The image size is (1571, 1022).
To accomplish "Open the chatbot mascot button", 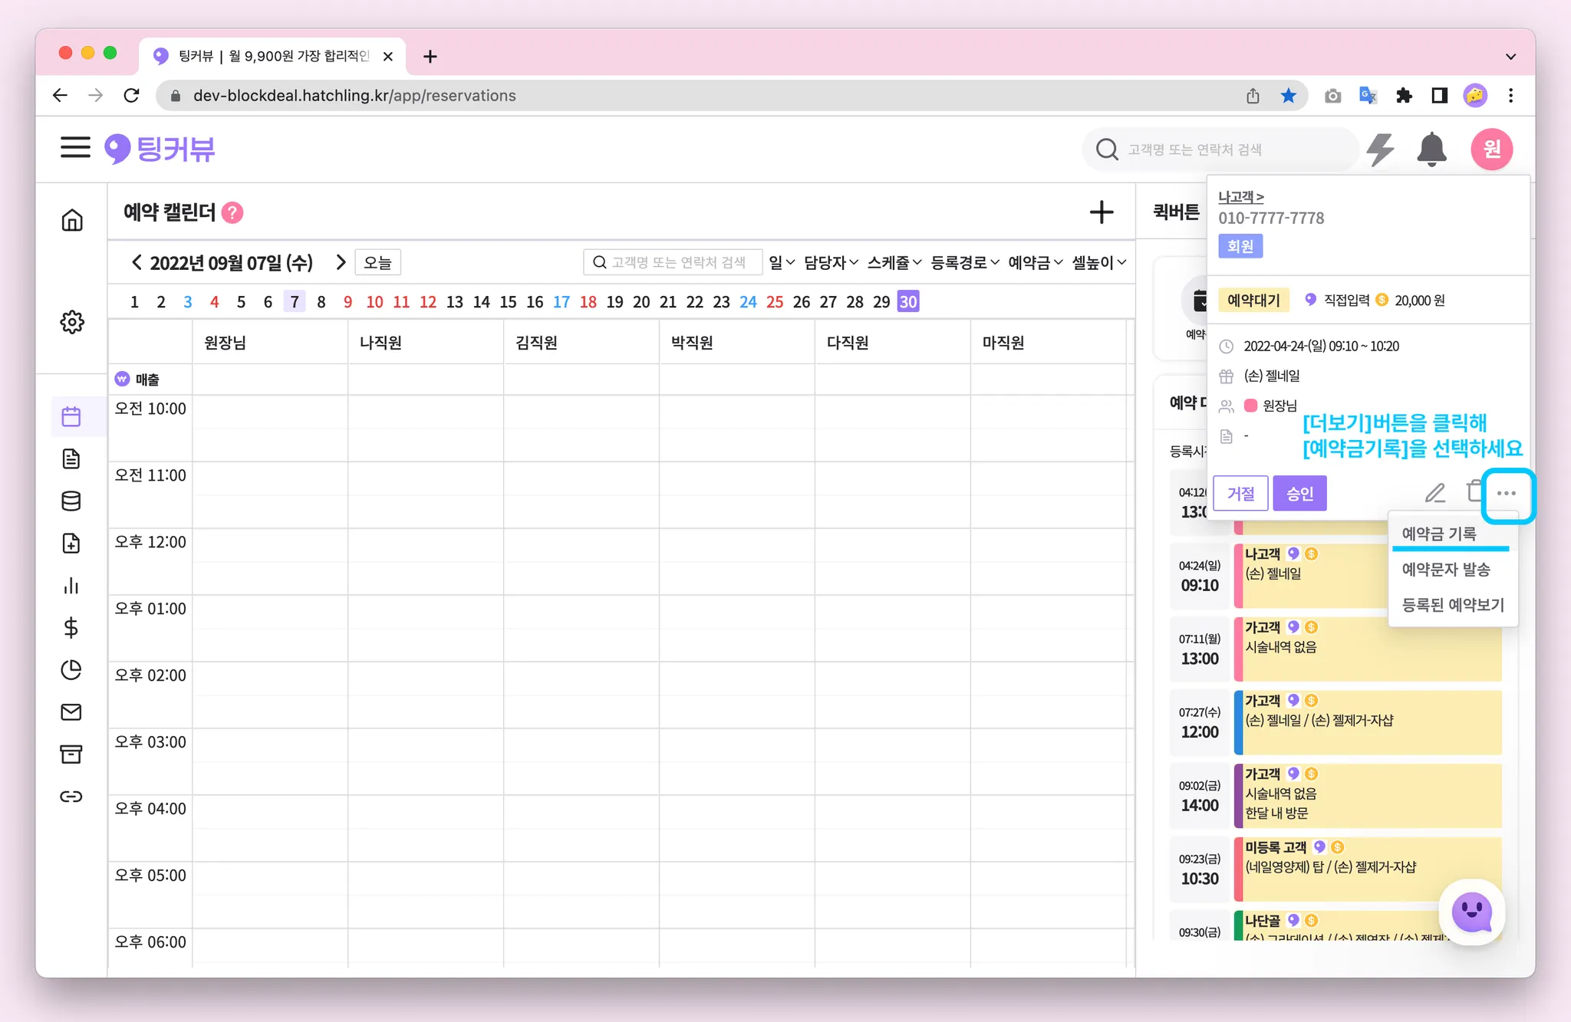I will [x=1471, y=912].
